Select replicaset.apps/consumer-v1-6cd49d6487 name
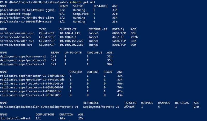 [32, 76]
